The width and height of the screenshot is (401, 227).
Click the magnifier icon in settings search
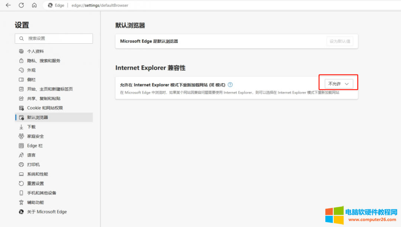[22, 39]
